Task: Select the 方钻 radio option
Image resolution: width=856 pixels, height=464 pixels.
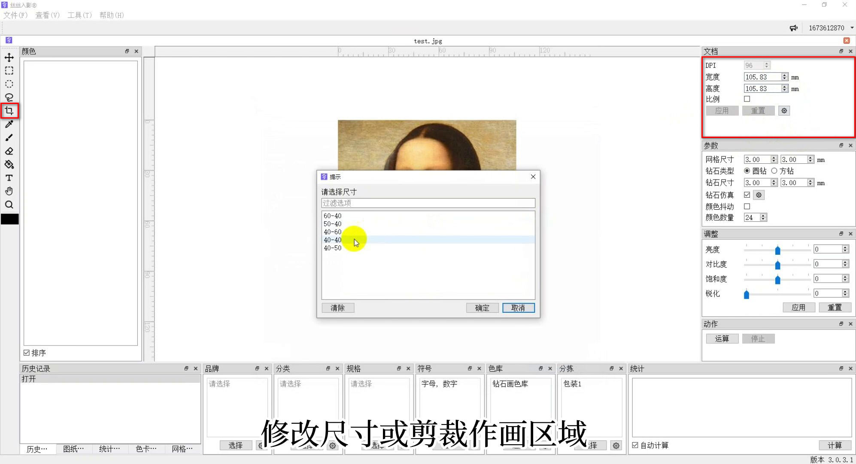Action: coord(774,171)
